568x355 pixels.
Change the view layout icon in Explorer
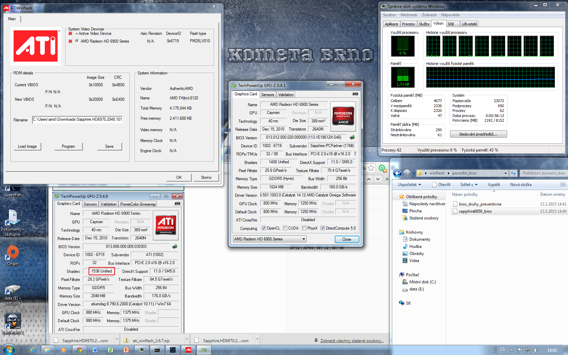pos(563,185)
